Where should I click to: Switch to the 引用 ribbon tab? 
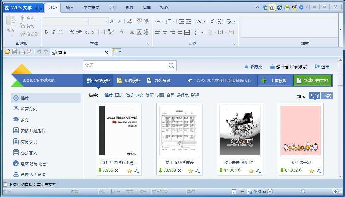pyautogui.click(x=113, y=8)
